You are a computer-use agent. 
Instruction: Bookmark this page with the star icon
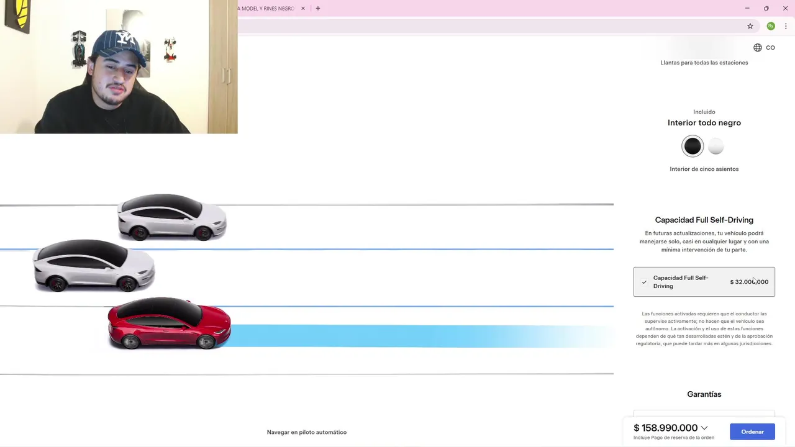point(750,26)
